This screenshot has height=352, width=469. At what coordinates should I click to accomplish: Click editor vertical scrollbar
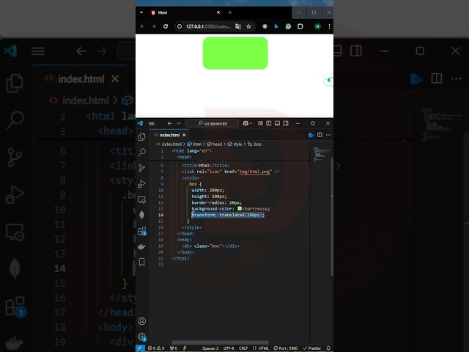coord(332,217)
